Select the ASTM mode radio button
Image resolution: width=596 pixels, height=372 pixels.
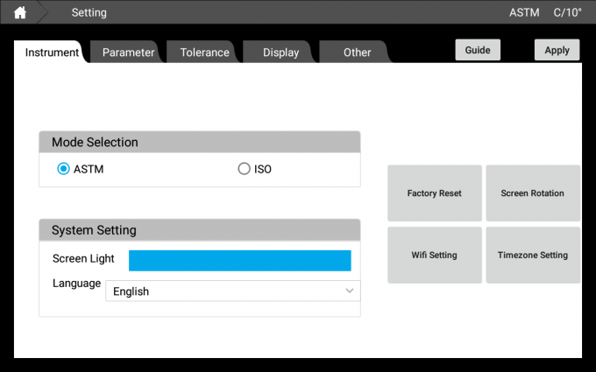[x=63, y=169]
